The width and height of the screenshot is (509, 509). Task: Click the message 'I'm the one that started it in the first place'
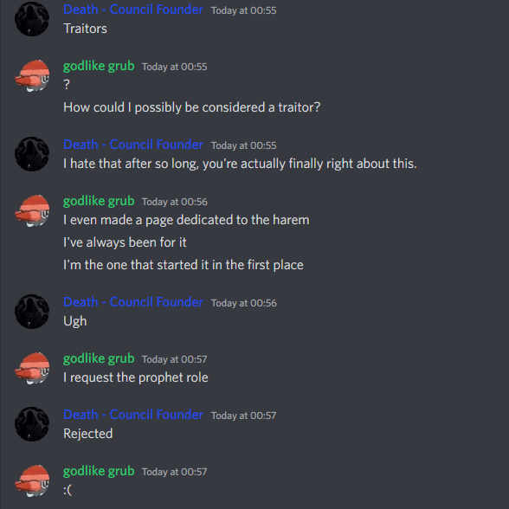(x=184, y=265)
